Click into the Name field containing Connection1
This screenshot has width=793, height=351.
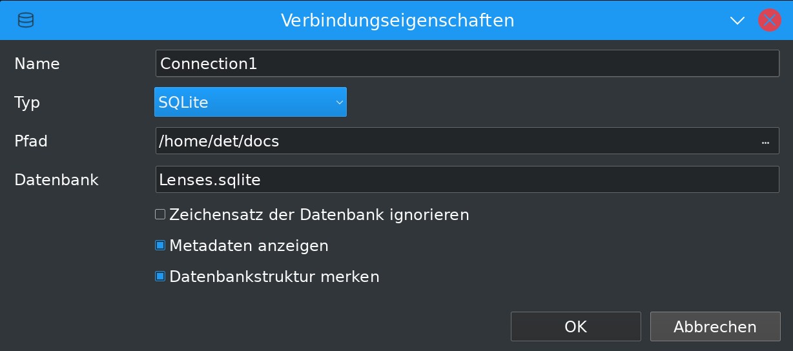467,64
